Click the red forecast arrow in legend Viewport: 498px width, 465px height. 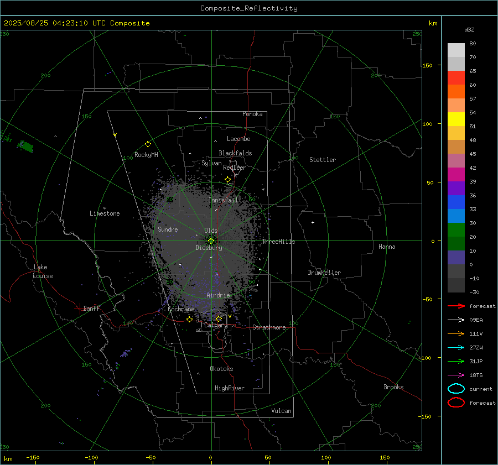coord(456,306)
